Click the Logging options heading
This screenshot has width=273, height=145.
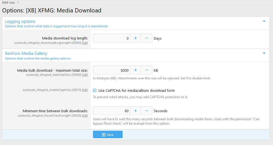point(20,21)
